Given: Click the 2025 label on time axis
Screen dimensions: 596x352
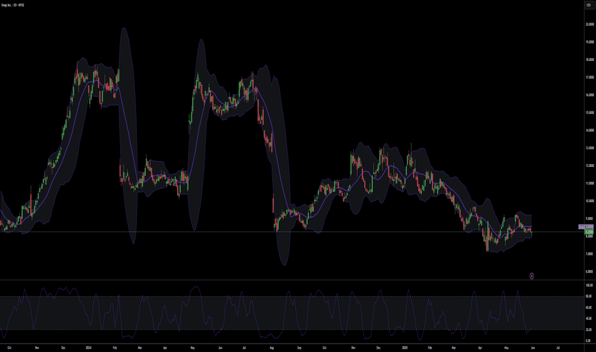Looking at the screenshot, I should click(x=405, y=348).
